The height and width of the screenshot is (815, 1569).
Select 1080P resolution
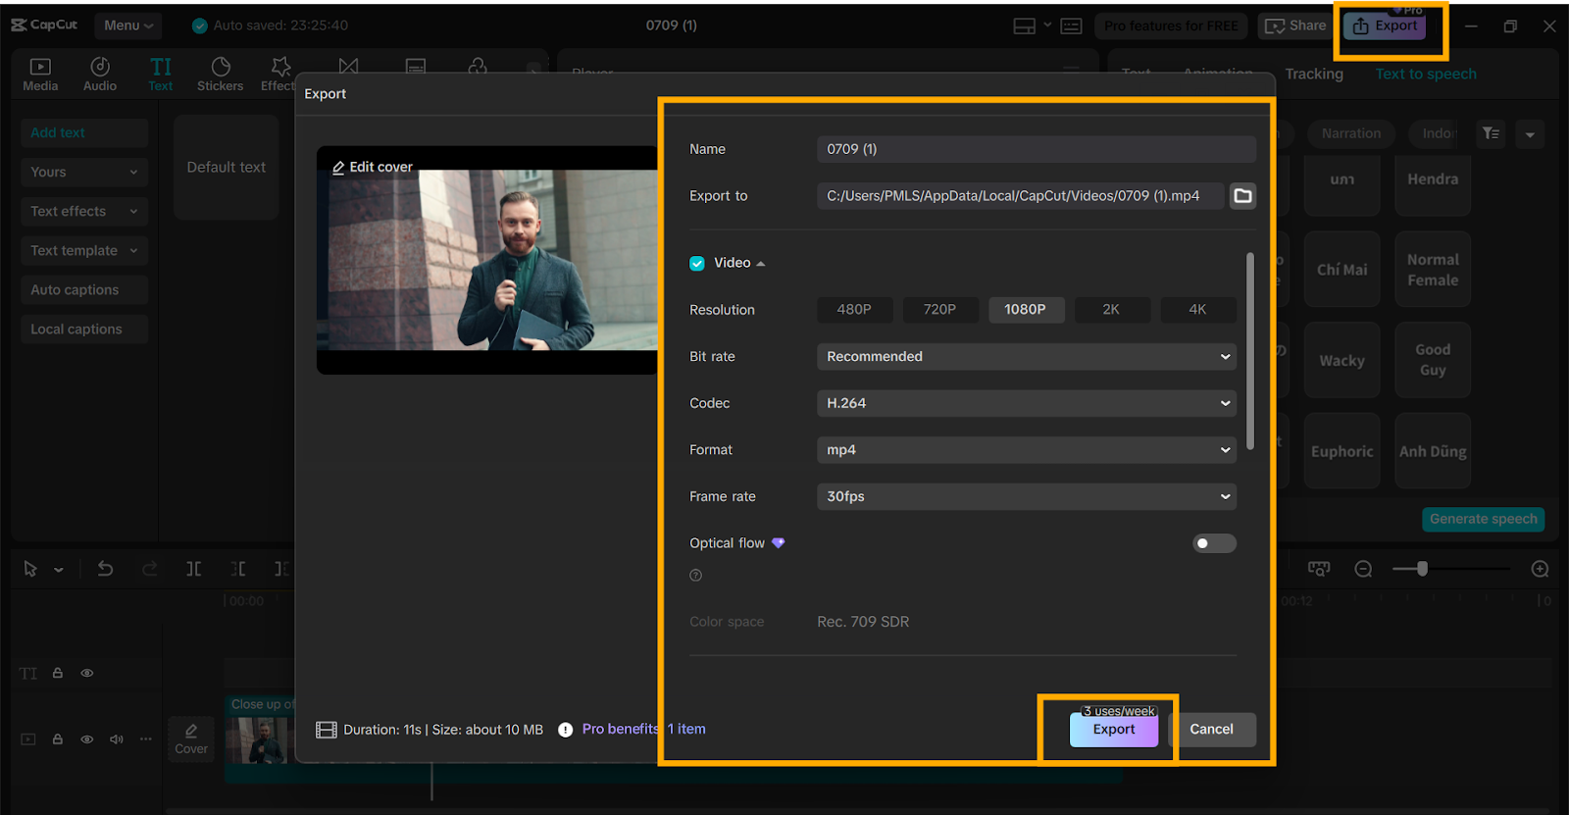point(1025,310)
